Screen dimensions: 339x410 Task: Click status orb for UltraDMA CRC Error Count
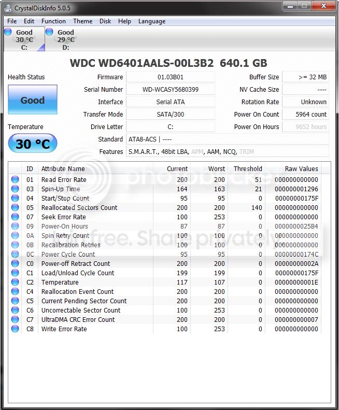click(15, 319)
